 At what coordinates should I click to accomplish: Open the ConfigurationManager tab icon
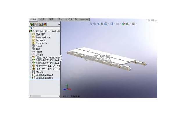click(x=40, y=24)
